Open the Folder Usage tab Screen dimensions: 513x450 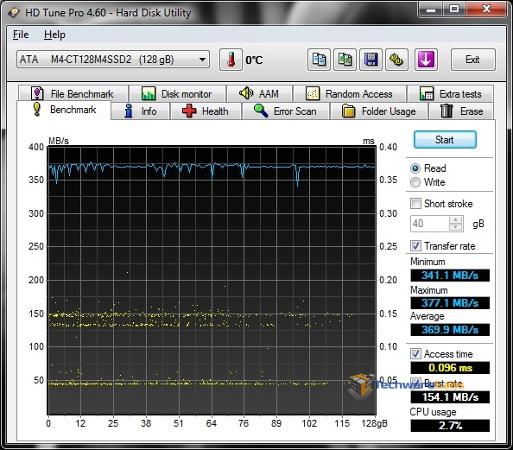379,111
